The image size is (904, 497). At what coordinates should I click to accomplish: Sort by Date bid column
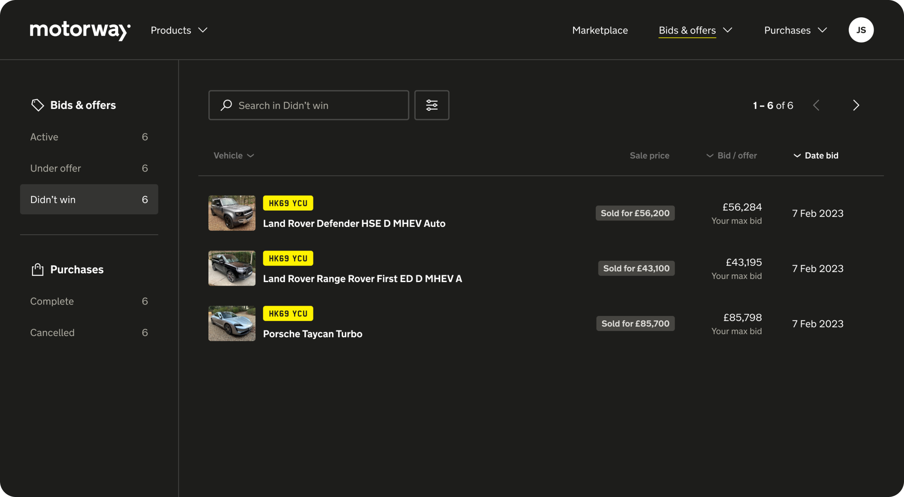816,155
